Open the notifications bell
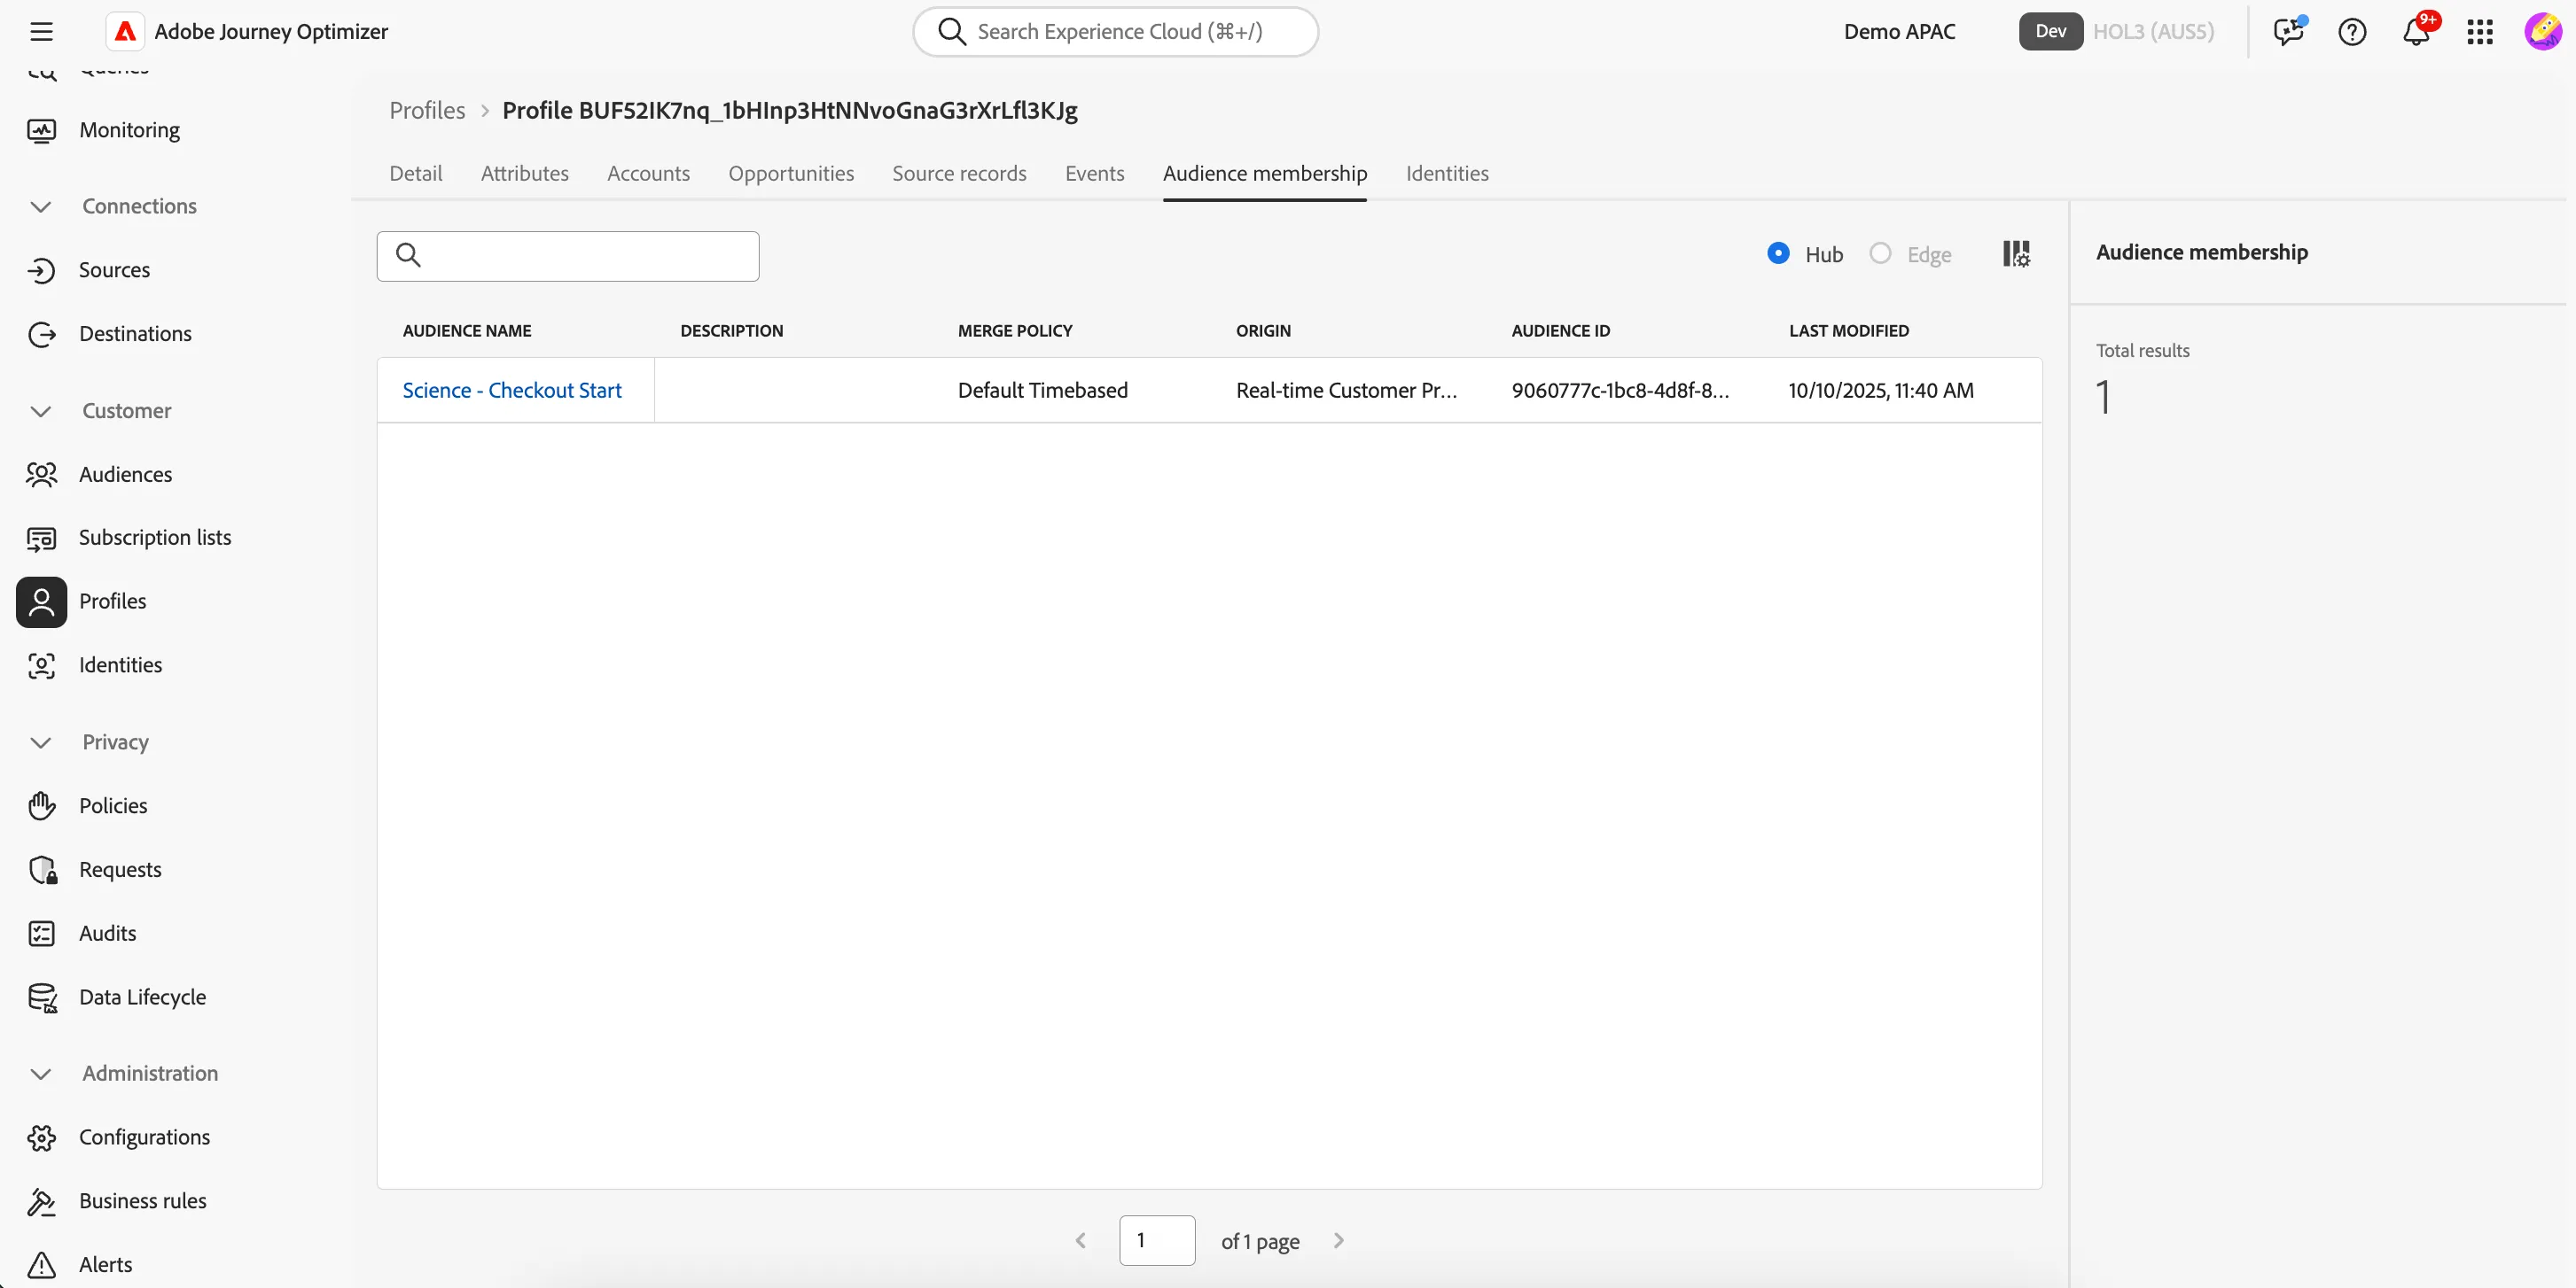Screen dimensions: 2576x1288 [x=2416, y=32]
